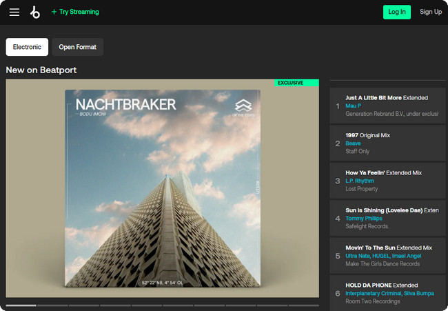Select the Electronic tab
The image size is (448, 311).
27,47
